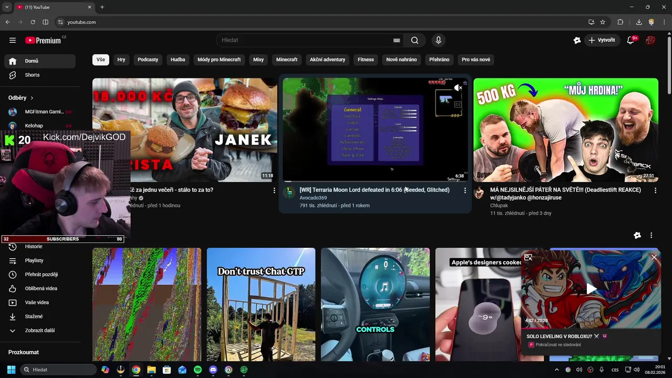Open Oblíbená videa in the sidebar
The width and height of the screenshot is (672, 378).
point(40,288)
